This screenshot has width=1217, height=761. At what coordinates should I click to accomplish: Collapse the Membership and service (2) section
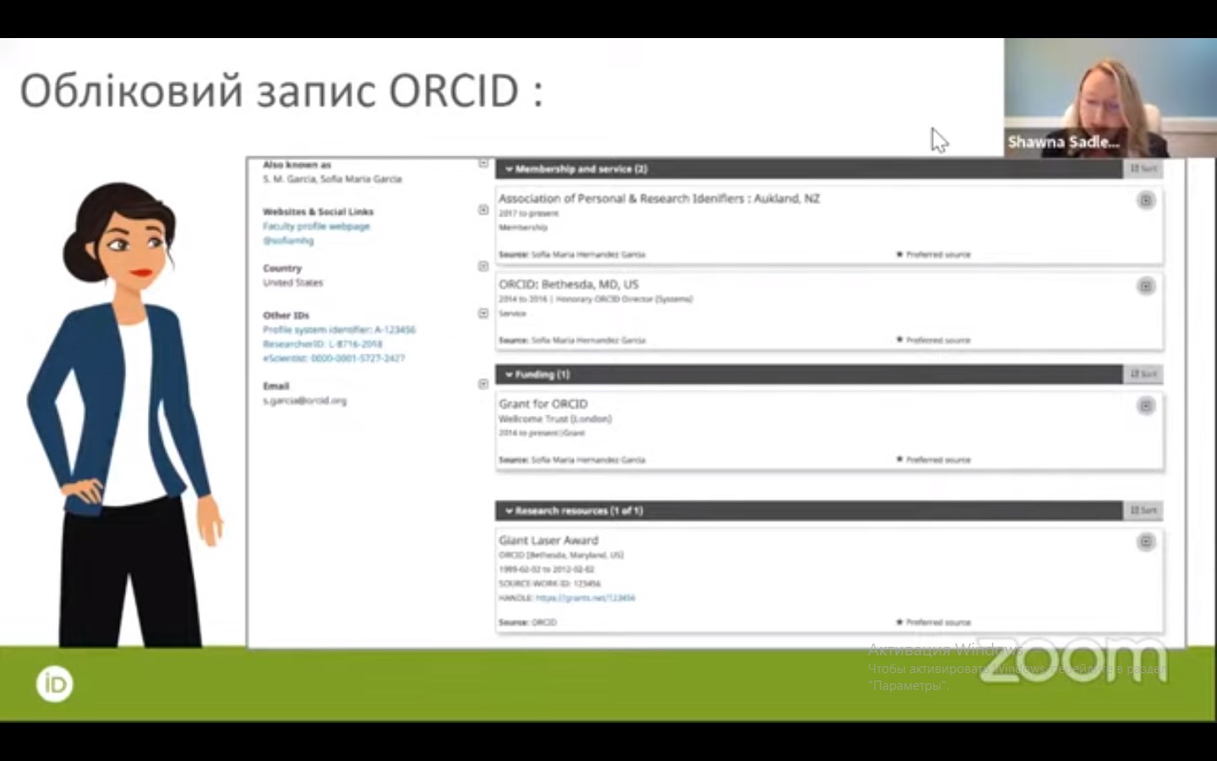pyautogui.click(x=509, y=169)
